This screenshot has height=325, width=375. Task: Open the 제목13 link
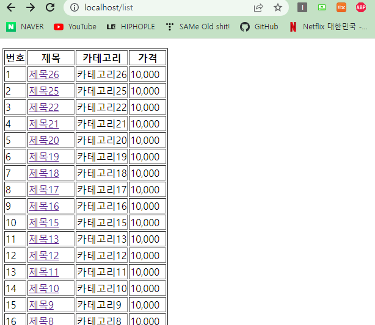[44, 239]
